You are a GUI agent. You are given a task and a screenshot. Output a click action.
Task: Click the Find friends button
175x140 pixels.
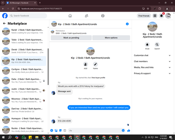(x=144, y=16)
